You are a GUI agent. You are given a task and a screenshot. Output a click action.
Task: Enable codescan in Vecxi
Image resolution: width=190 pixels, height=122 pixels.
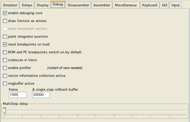click(x=5, y=60)
